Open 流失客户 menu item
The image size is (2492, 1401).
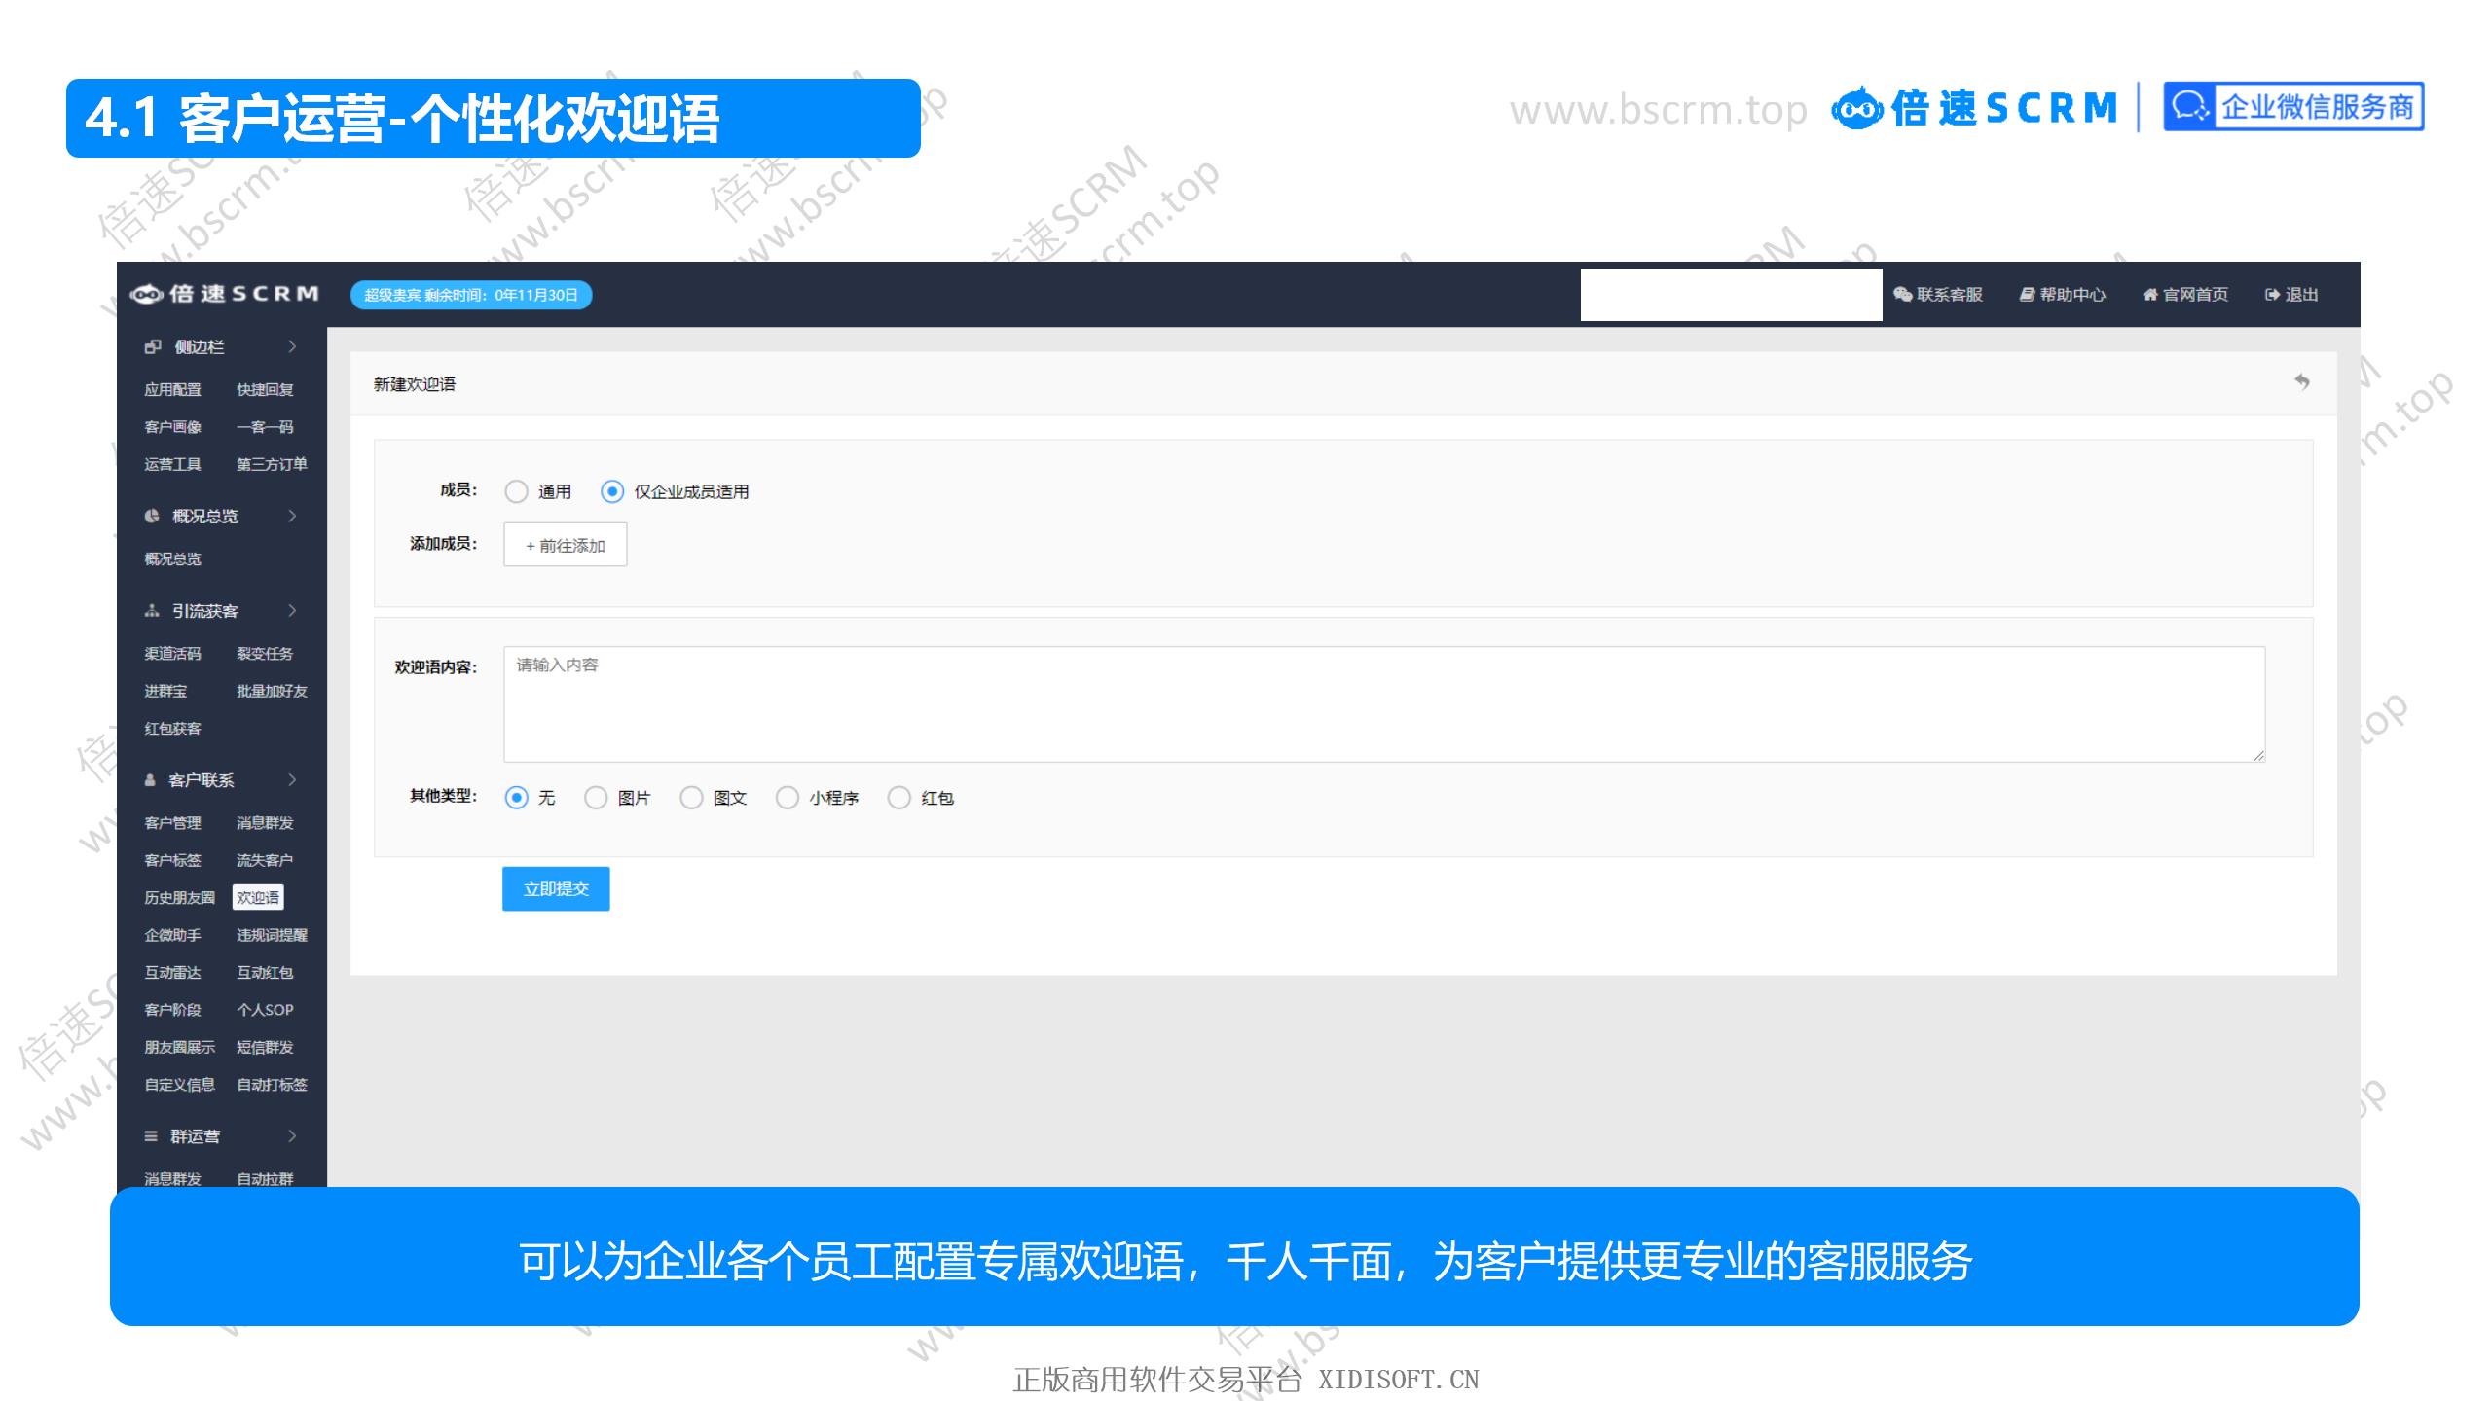click(265, 860)
